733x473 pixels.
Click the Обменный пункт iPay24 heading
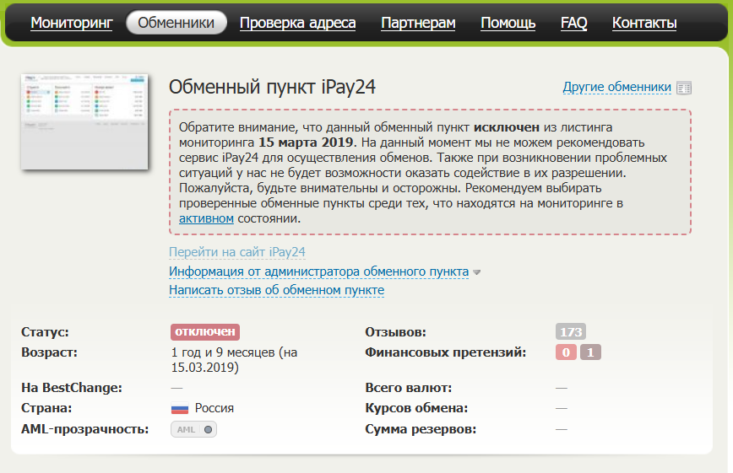pos(272,87)
